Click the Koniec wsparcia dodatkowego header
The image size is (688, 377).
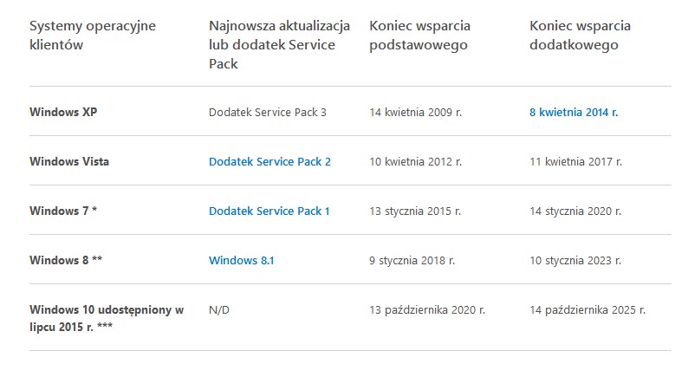click(580, 36)
